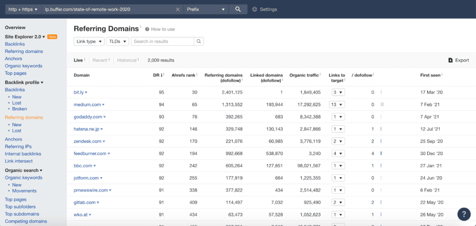This screenshot has height=226, width=476.
Task: Open the http + https protocol dropdown
Action: coord(23,9)
